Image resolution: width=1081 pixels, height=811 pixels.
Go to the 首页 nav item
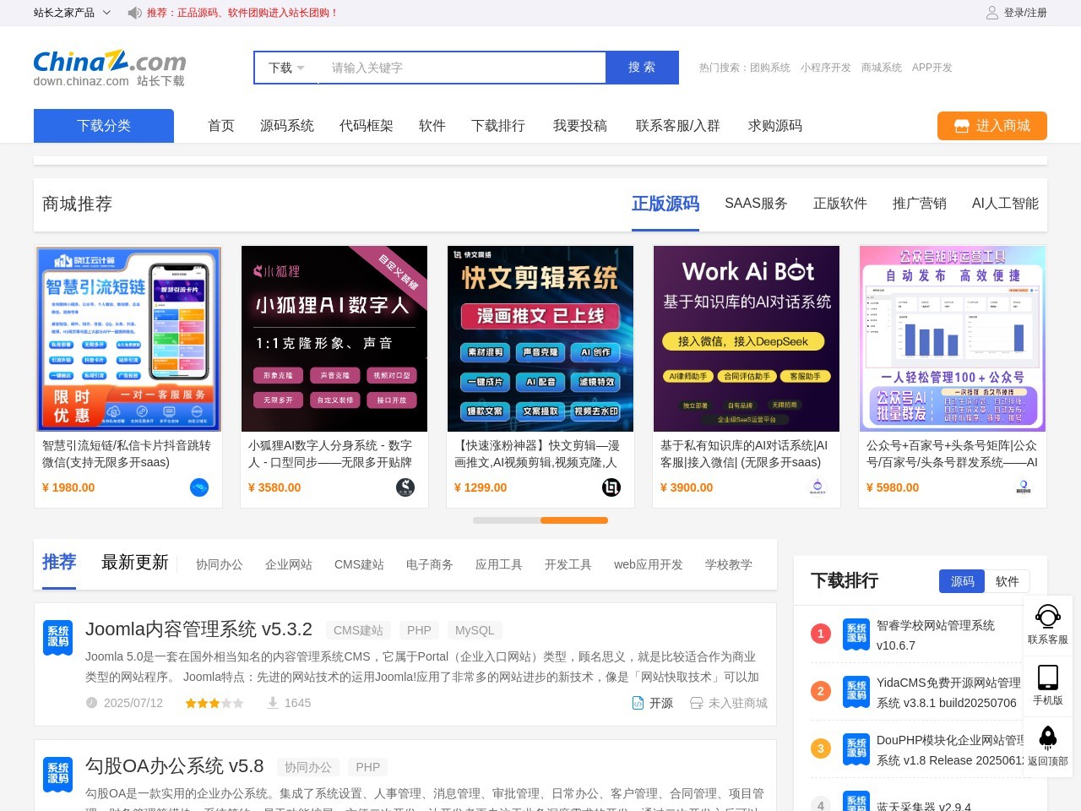(x=221, y=126)
